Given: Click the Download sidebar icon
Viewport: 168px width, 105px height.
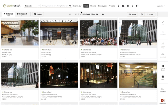Looking at the screenshot, I should click(x=163, y=55).
